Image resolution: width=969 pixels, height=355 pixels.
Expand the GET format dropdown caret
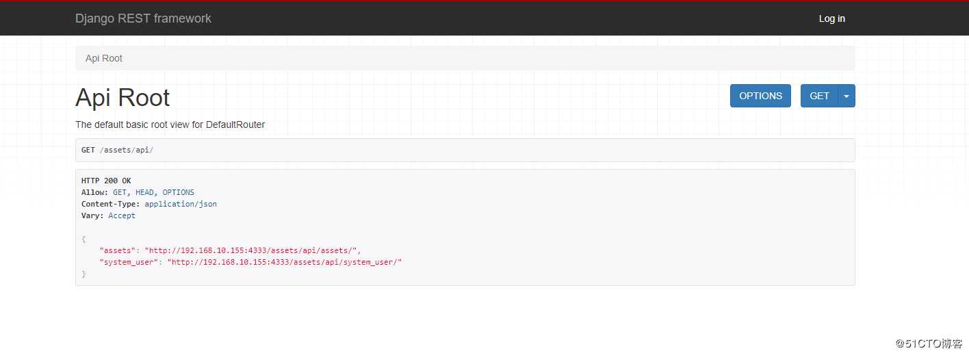click(847, 96)
